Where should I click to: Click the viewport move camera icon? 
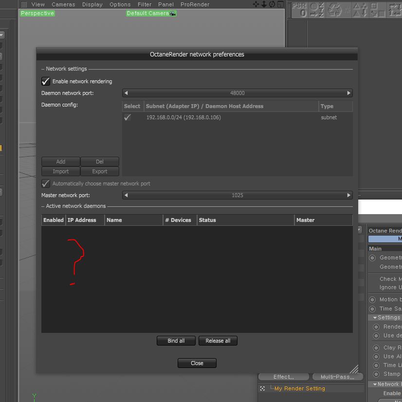tap(256, 4)
